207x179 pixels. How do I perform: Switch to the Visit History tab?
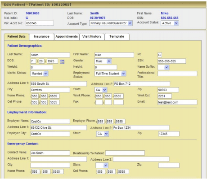point(92,36)
